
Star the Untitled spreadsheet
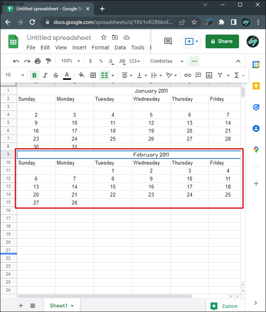pyautogui.click(x=104, y=37)
